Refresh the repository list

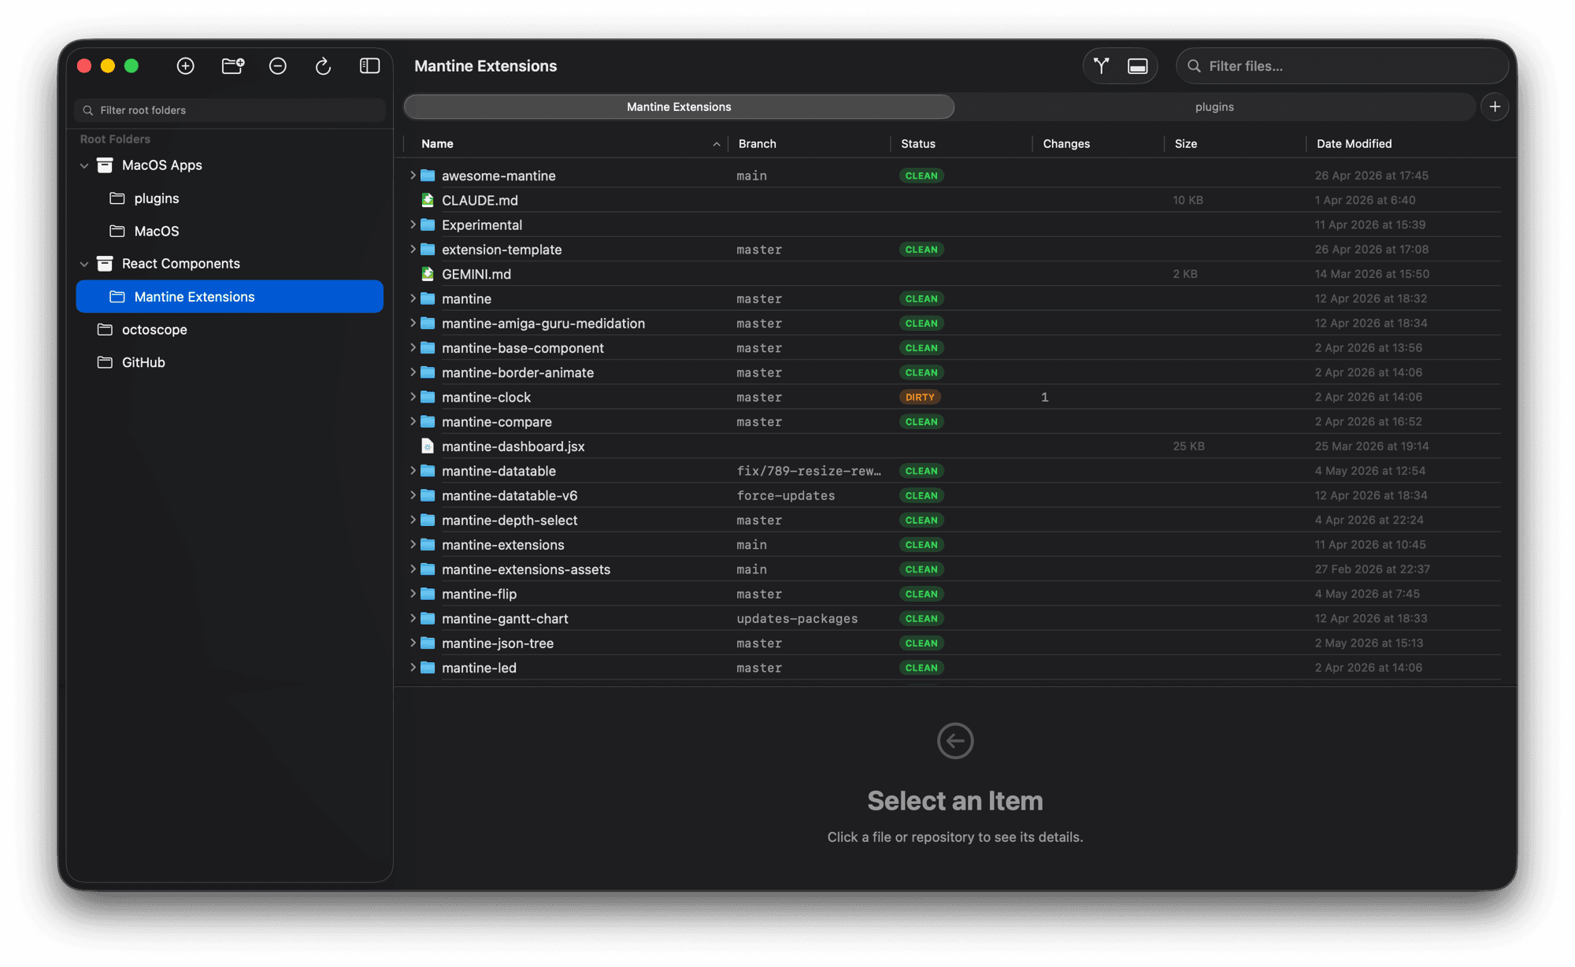pos(323,66)
